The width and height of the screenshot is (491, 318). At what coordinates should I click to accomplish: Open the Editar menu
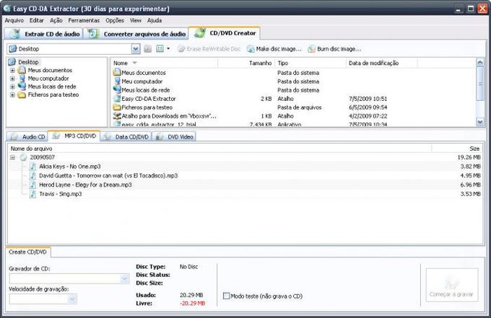coord(37,20)
